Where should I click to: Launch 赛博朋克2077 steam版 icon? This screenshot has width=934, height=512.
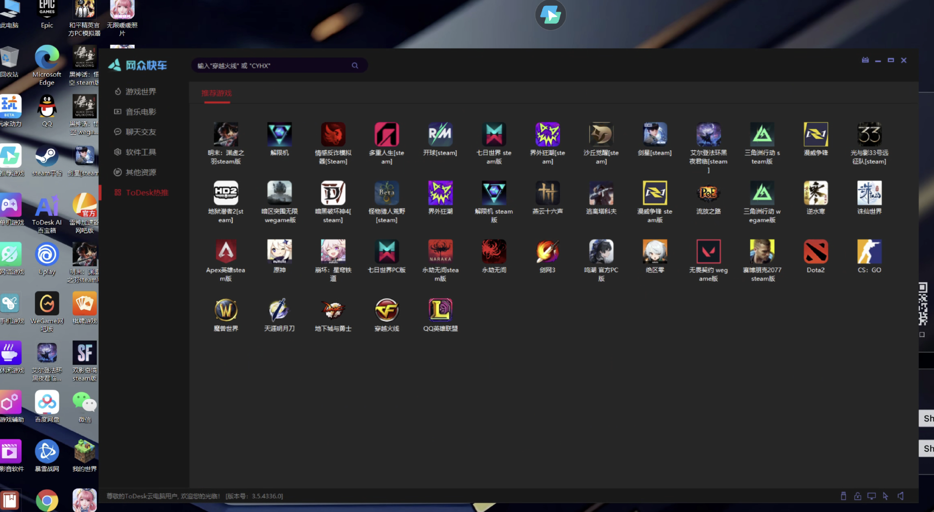tap(762, 252)
